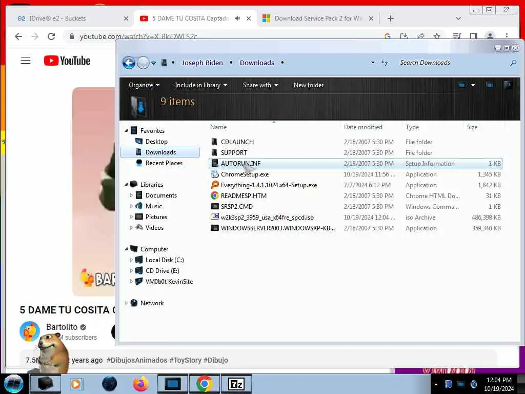
Task: Go back in the Chrome browser
Action: click(x=18, y=36)
